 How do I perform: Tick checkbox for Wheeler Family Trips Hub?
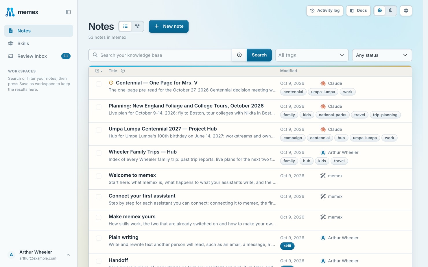(x=99, y=153)
